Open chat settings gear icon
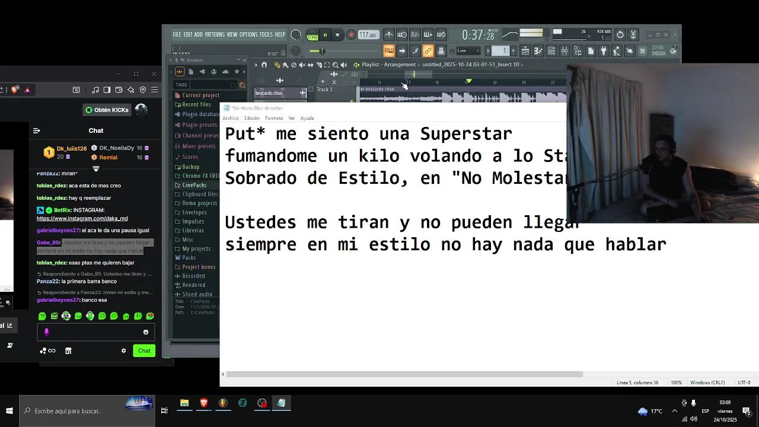Viewport: 759px width, 427px height. 123,350
